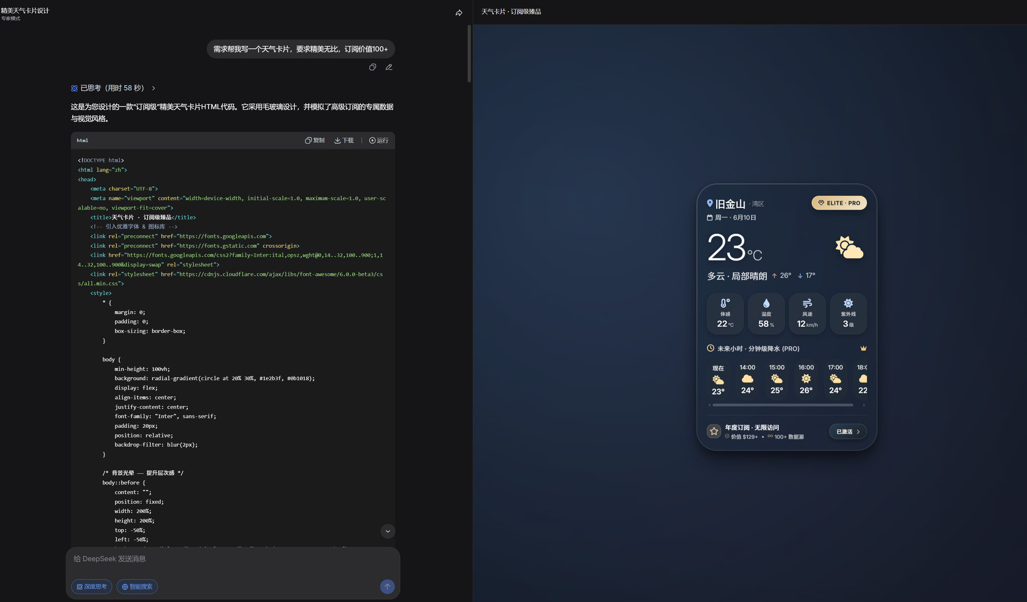This screenshot has width=1027, height=602.
Task: Copy the user message with copy icon
Action: click(x=372, y=67)
